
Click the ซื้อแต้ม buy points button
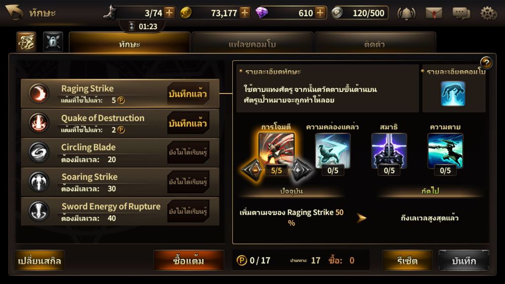coord(189,260)
